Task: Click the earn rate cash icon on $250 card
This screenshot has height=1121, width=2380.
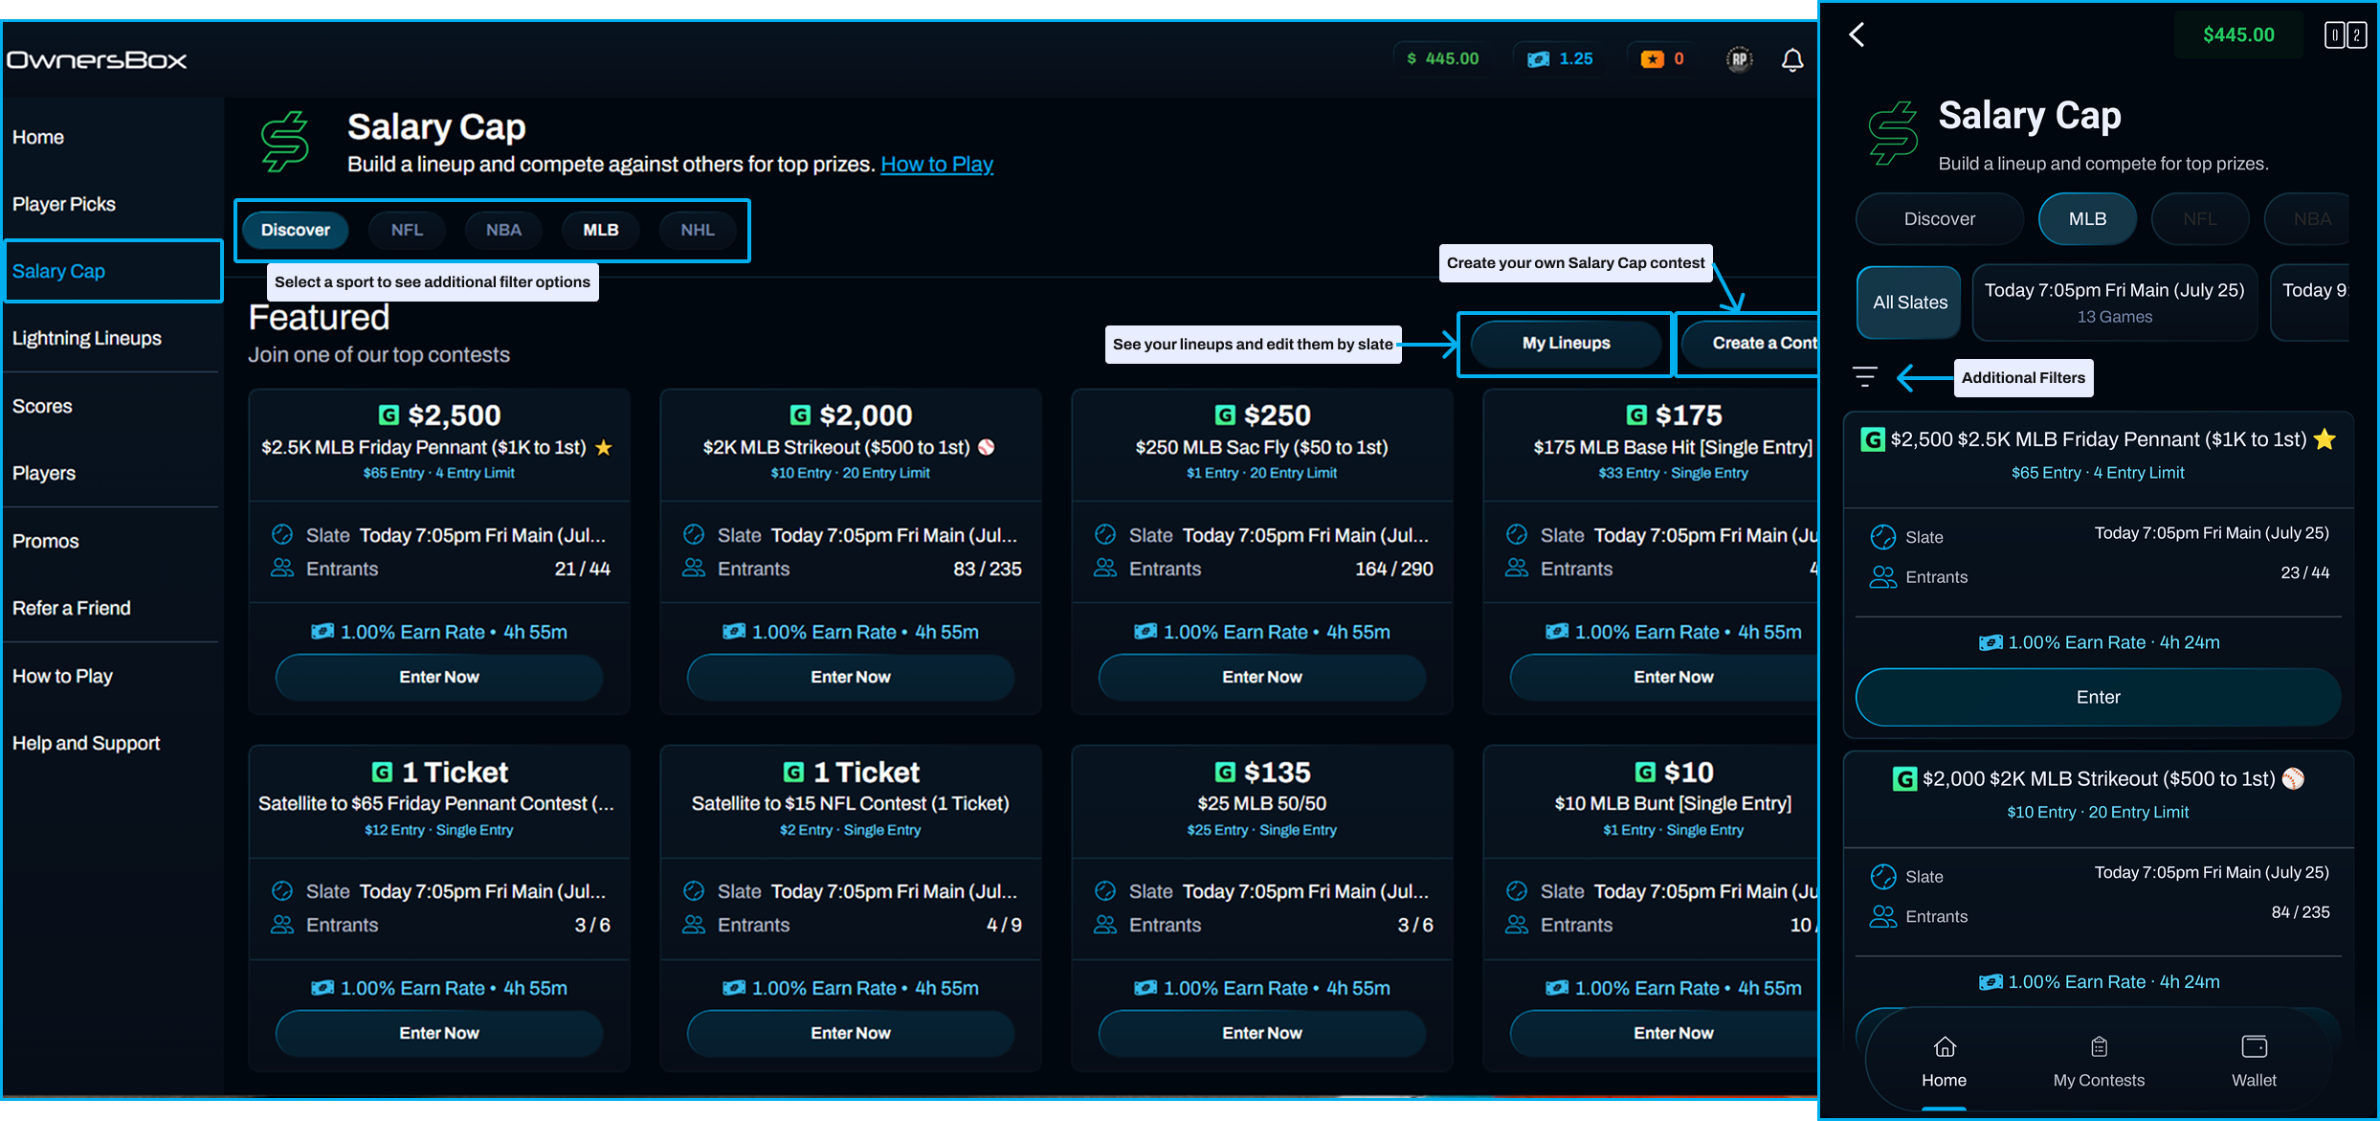Action: [x=1146, y=632]
